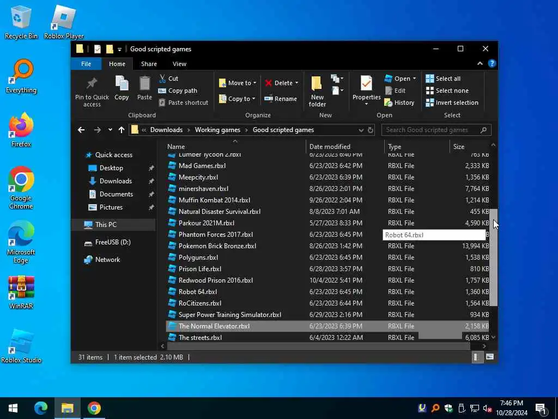Open the Move to dropdown

(x=238, y=83)
